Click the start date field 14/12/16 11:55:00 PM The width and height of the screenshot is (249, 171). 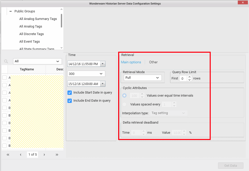[x=84, y=64]
